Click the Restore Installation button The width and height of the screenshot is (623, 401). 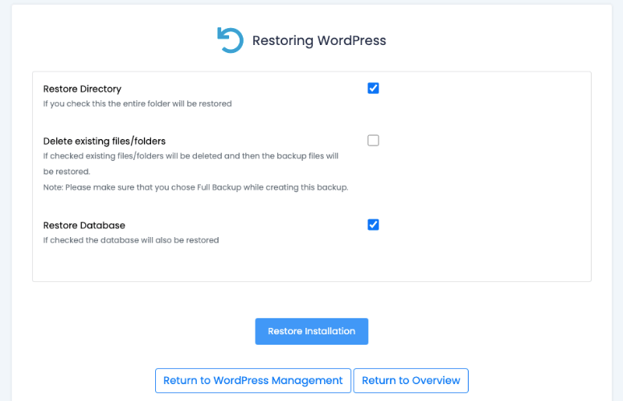click(x=312, y=331)
